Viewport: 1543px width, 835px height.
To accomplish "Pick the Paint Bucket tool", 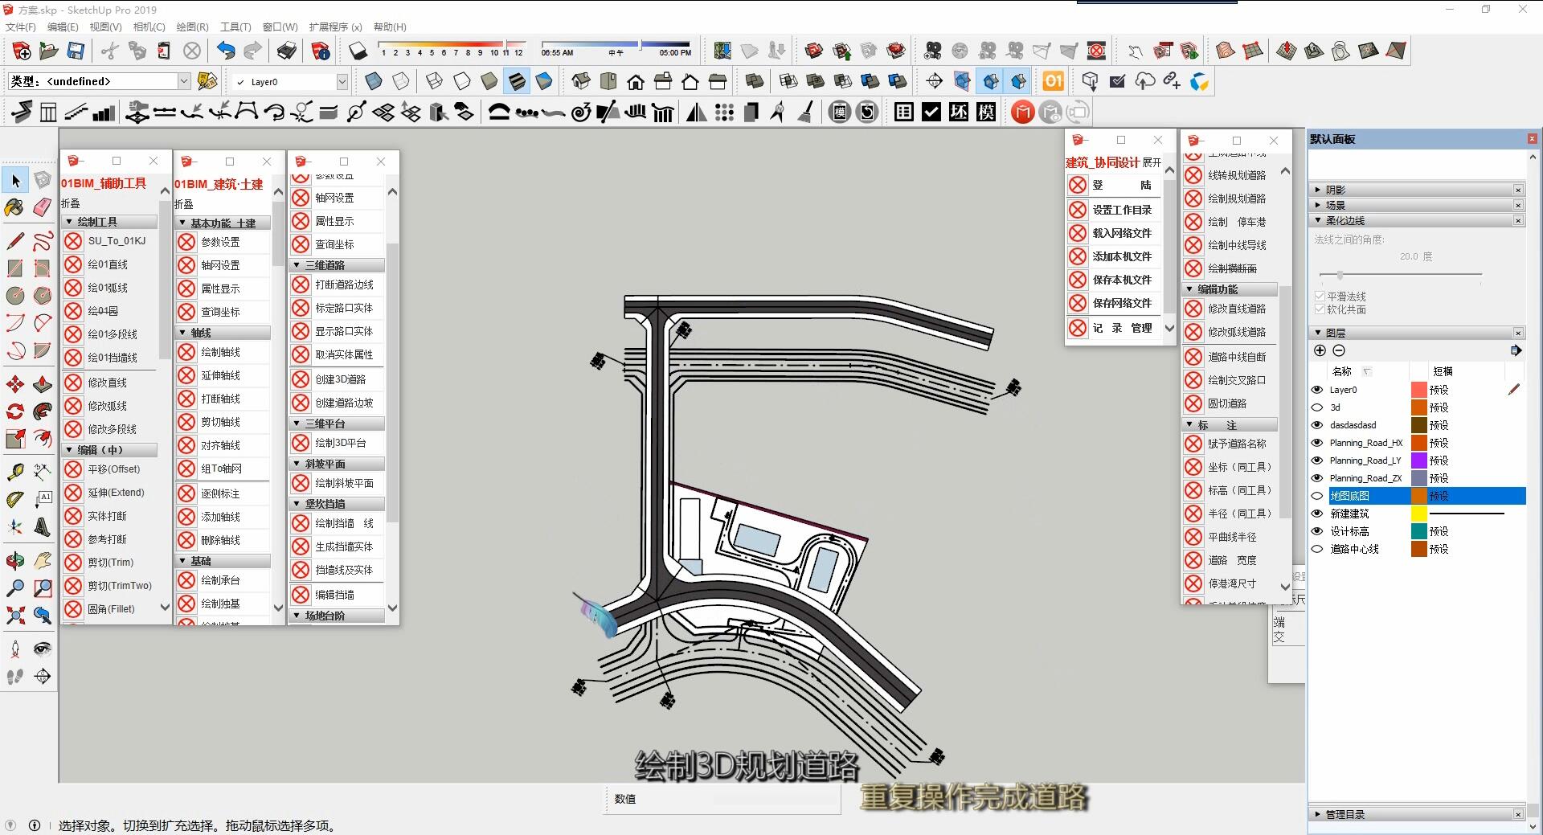I will point(14,208).
